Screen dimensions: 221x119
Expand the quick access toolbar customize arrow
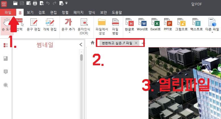[66, 3]
